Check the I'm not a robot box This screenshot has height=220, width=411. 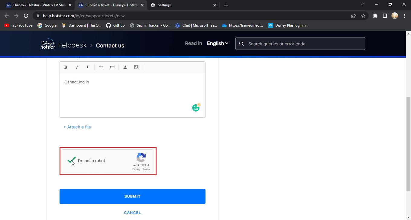point(71,161)
